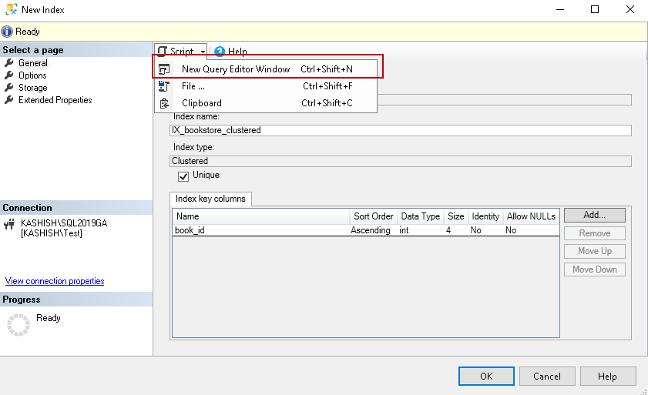Screen dimensions: 648x395
Task: Click the Data Type column header
Action: [x=420, y=216]
